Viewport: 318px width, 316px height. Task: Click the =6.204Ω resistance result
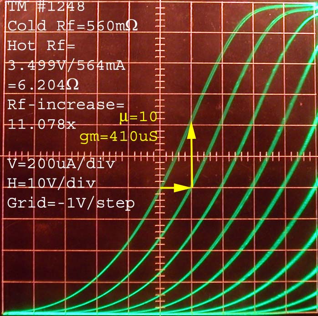[42, 86]
